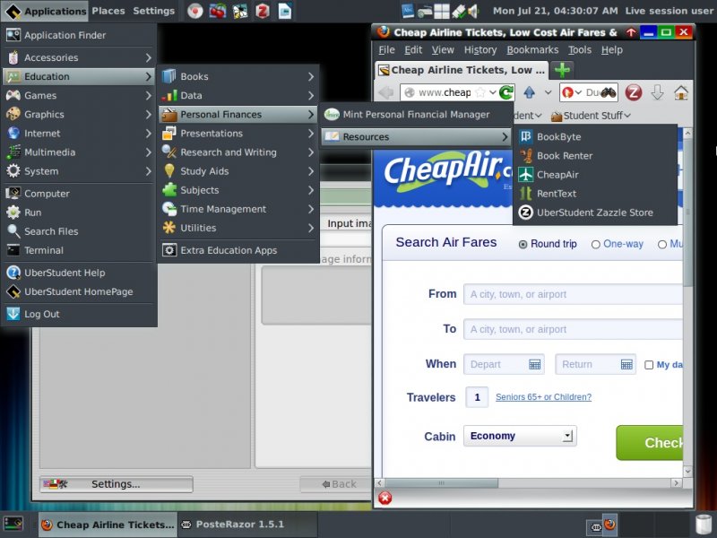
Task: Click the show desktop icon on bottom panel
Action: (13, 524)
